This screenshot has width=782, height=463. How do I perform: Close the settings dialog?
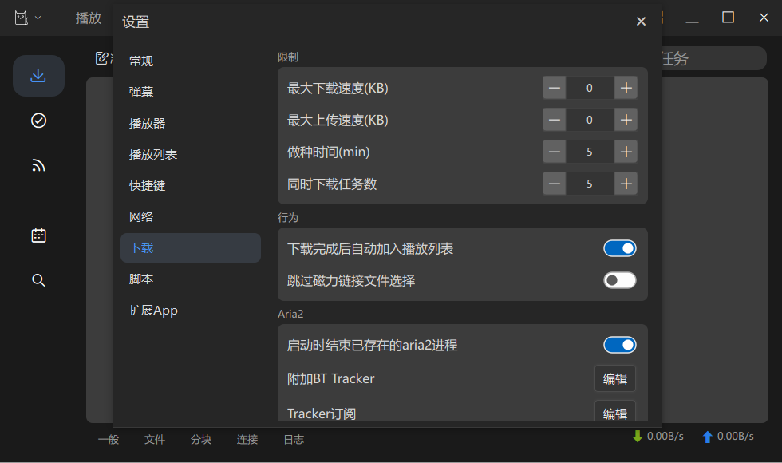[x=641, y=22]
